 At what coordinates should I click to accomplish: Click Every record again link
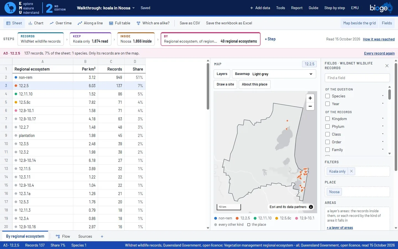tap(379, 53)
